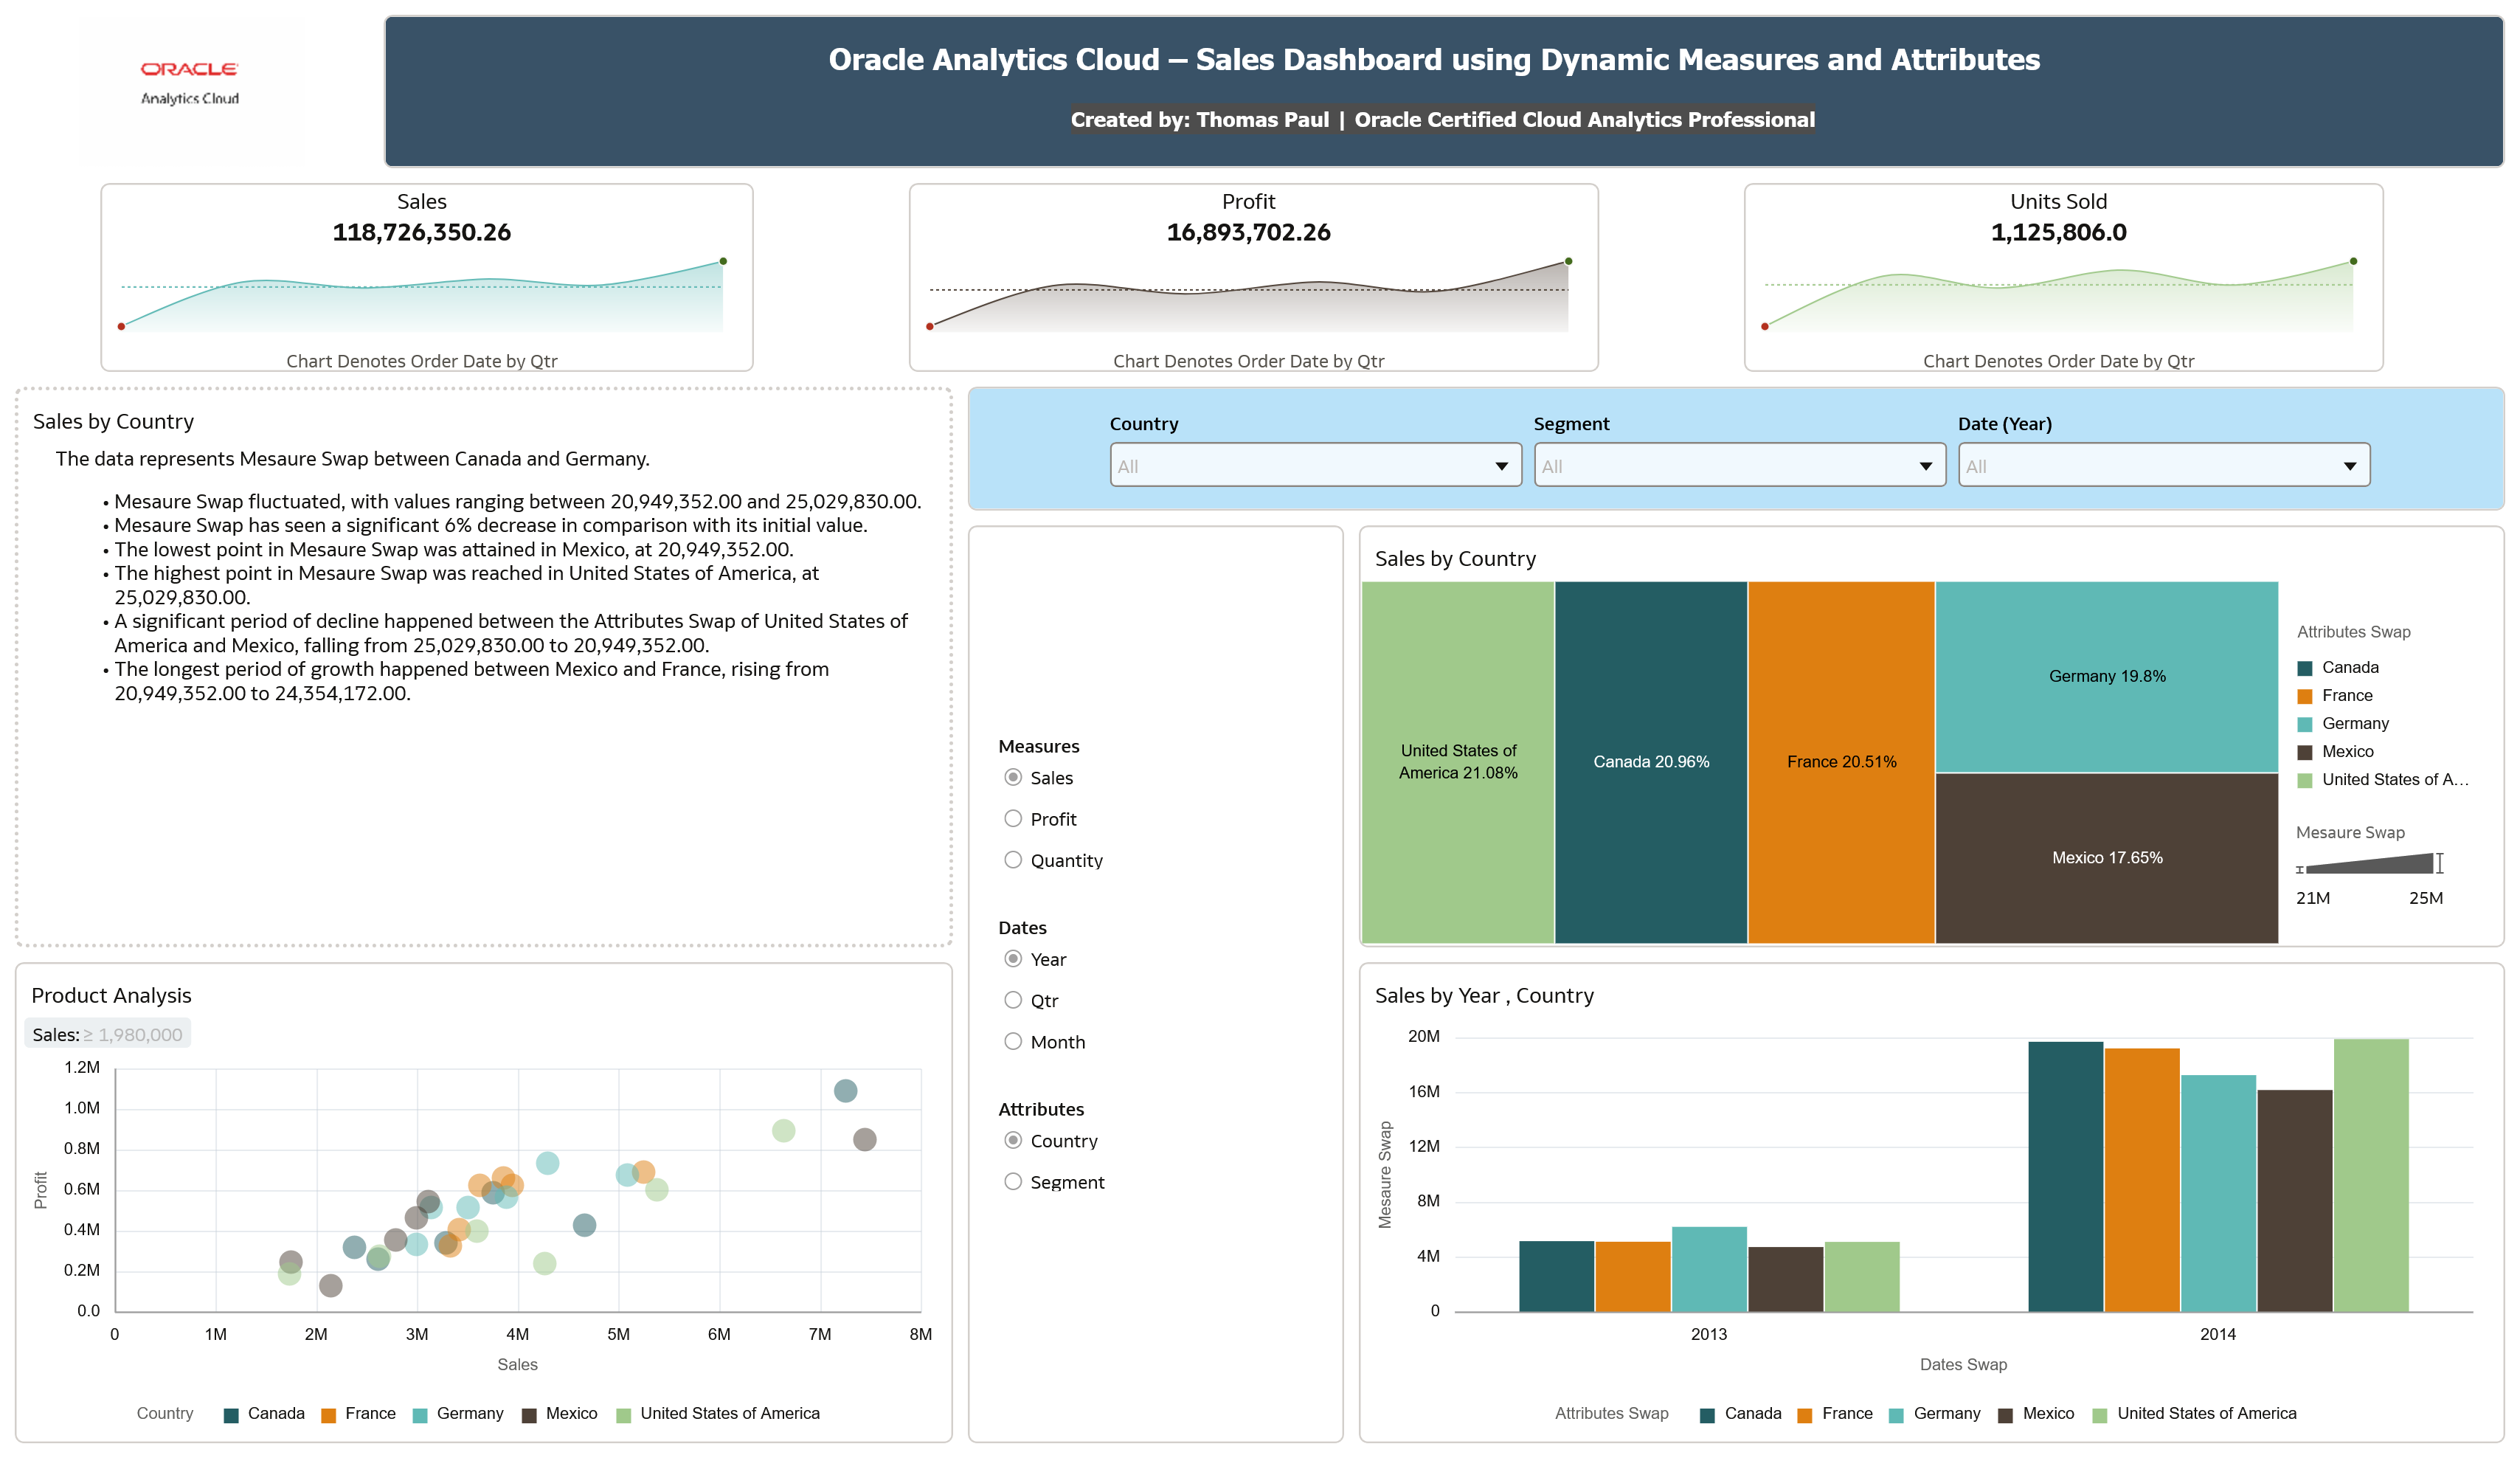Screen dimensions: 2520x1458
Task: Click United States legend icon in bar chart
Action: click(x=2100, y=1415)
